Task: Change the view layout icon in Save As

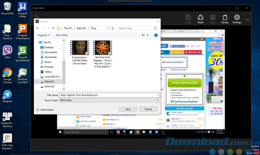Action: coord(143,35)
